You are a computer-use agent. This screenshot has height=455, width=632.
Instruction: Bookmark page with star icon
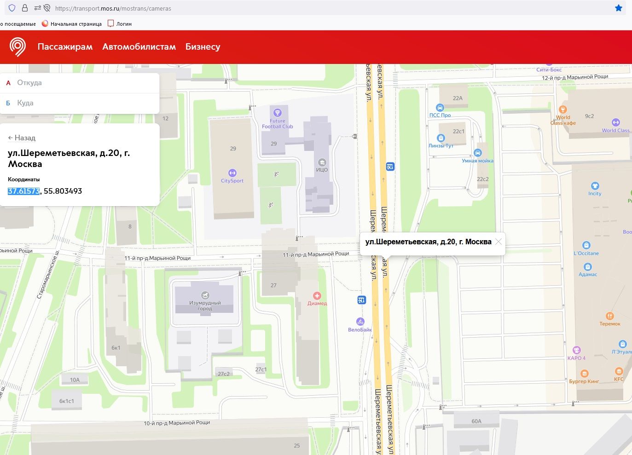coord(619,8)
